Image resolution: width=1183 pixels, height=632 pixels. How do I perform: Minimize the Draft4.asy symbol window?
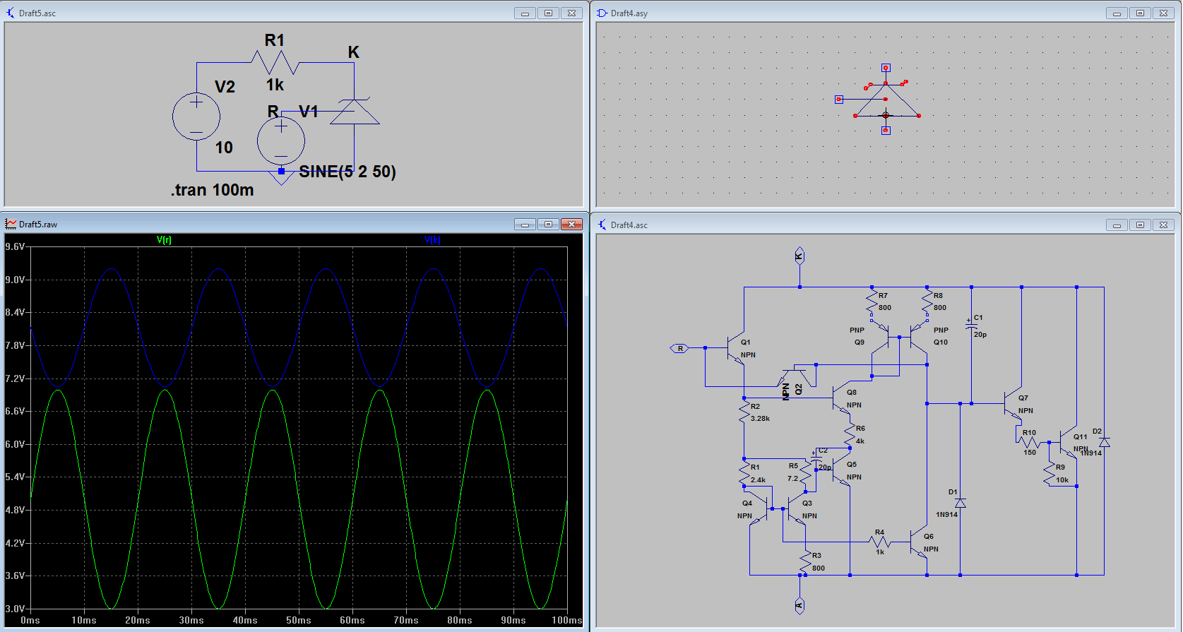pos(1117,13)
